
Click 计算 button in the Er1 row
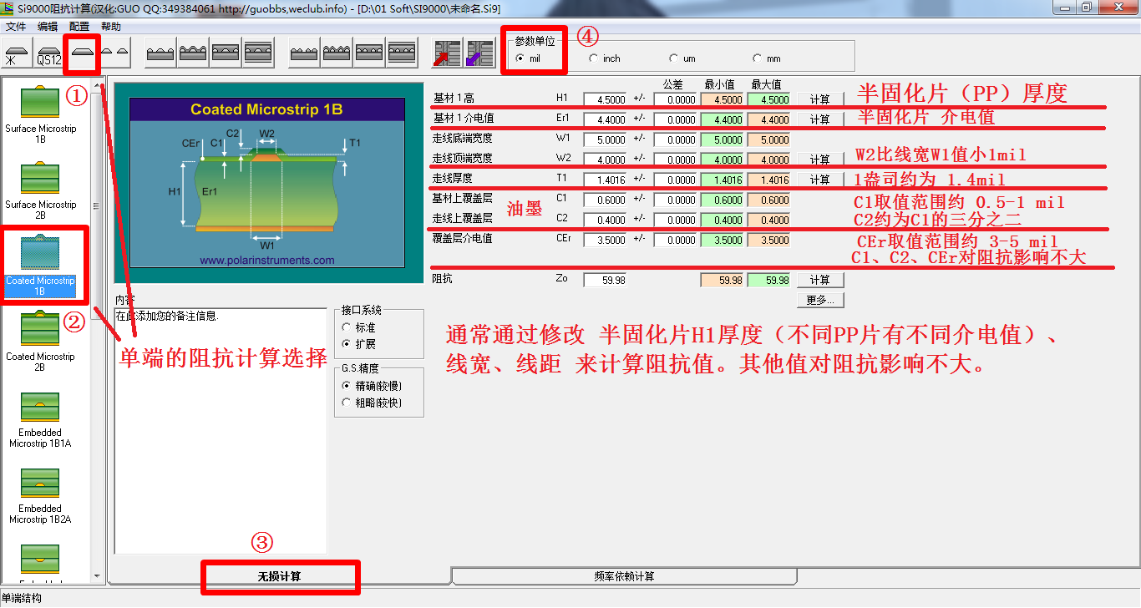coord(820,119)
